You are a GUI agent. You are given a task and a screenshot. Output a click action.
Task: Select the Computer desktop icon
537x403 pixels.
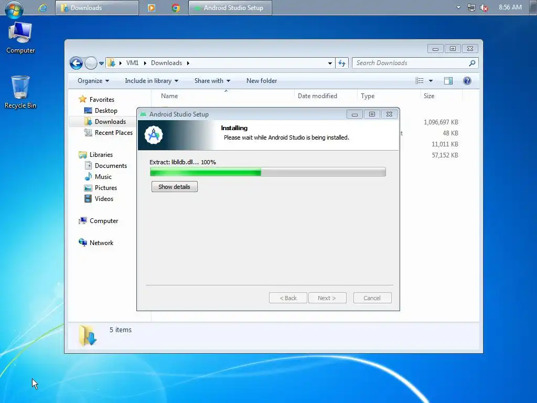pos(20,38)
